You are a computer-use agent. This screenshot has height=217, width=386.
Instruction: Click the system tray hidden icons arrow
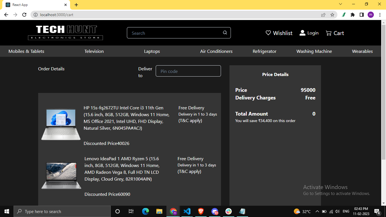(x=317, y=211)
